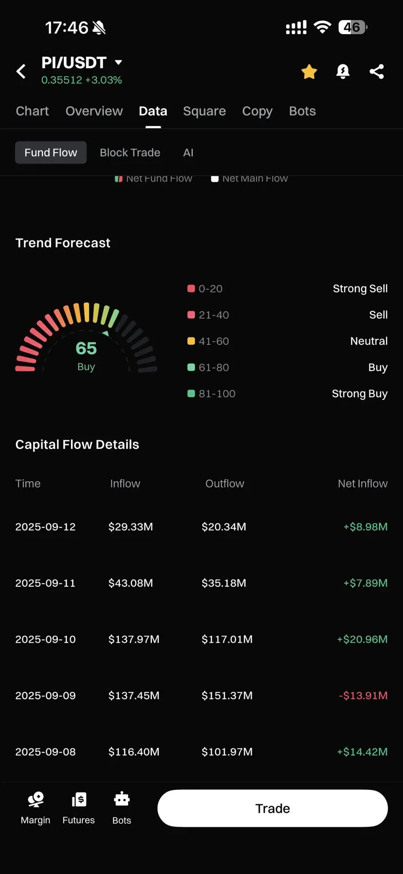Select the Block Trade sub-tab
Screen dimensions: 403x874
click(x=130, y=152)
